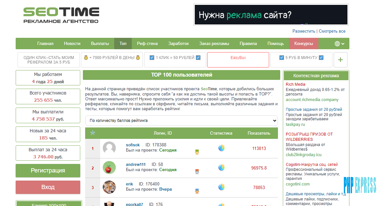Click erik's score 78853
383x206 pixels.
pos(259,187)
